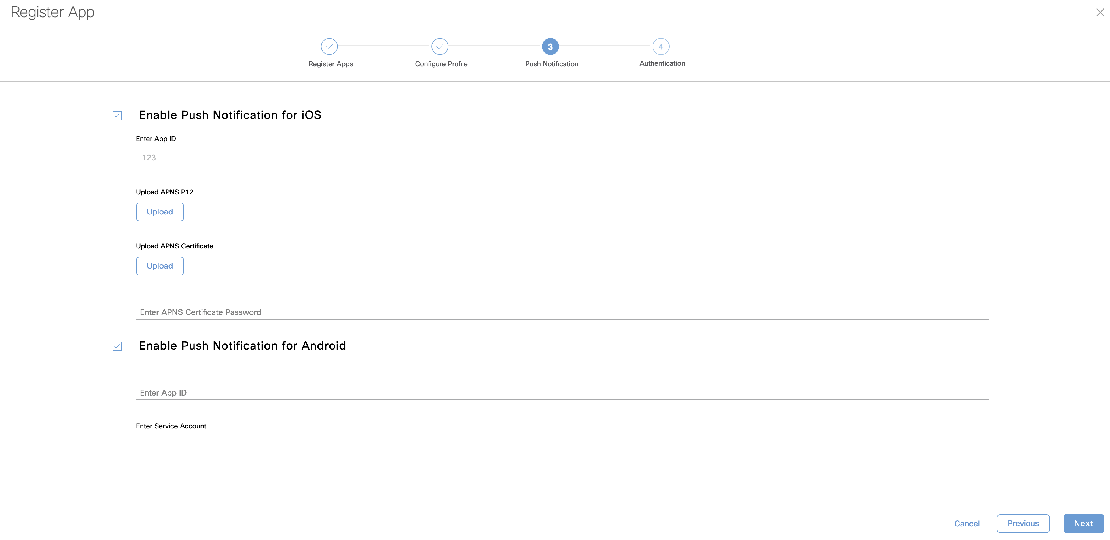Image resolution: width=1110 pixels, height=540 pixels.
Task: Click the Cancel link
Action: pyautogui.click(x=967, y=524)
